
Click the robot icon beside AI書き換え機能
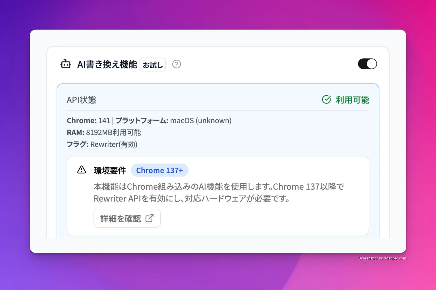coord(66,64)
